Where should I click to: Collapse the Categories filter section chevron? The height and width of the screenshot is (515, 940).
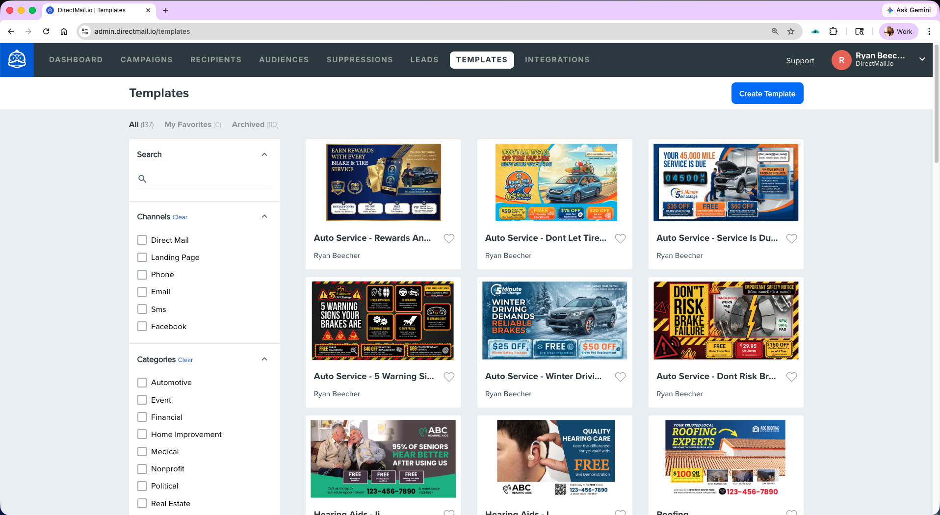(264, 360)
